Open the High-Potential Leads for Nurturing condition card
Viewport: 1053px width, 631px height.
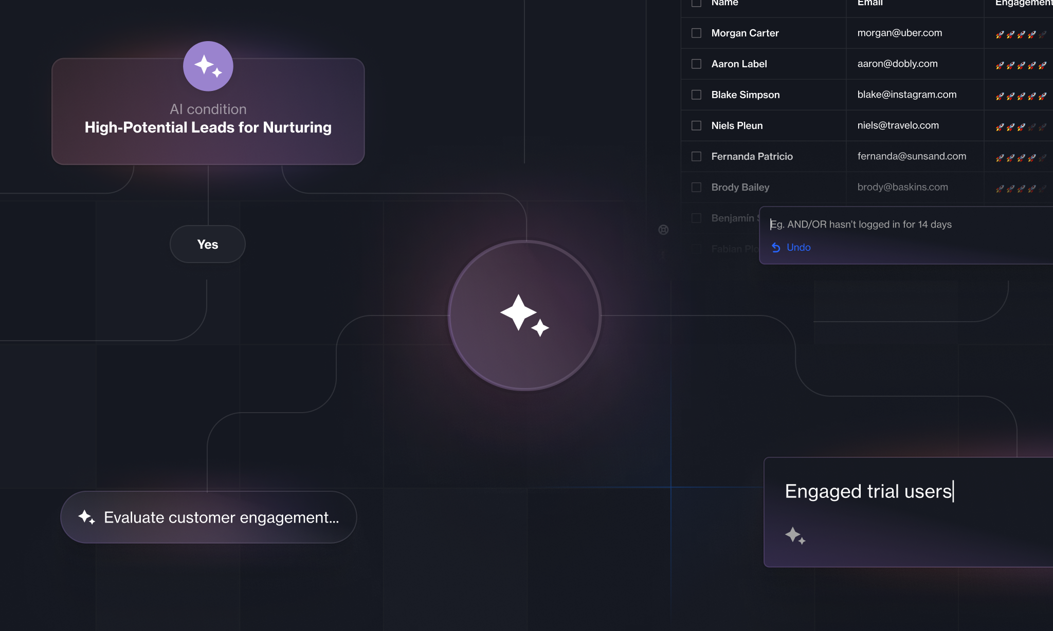208,112
